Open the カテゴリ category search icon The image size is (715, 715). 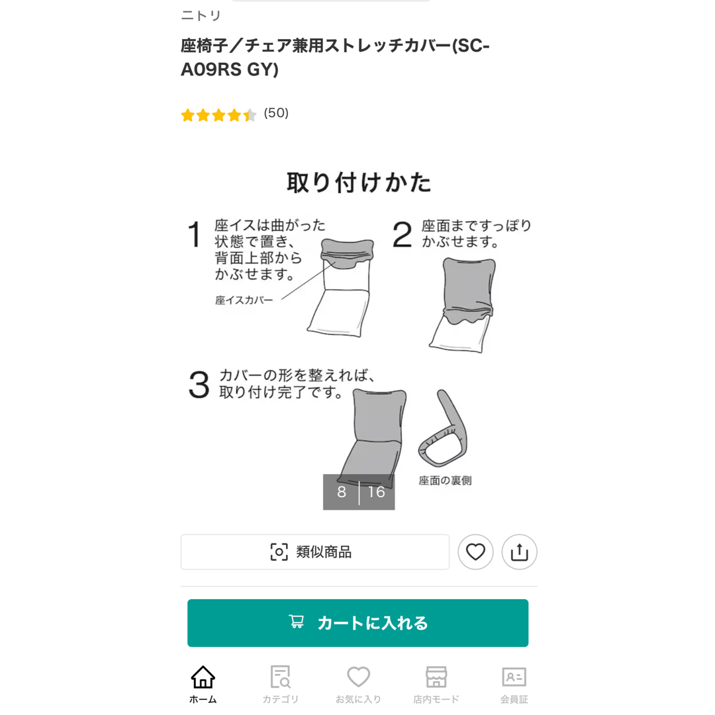click(x=281, y=677)
